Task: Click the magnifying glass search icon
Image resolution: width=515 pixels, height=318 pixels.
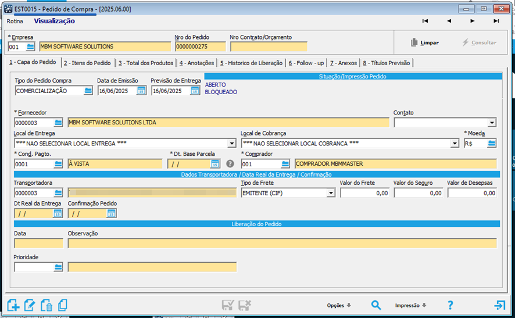Action: 376,305
